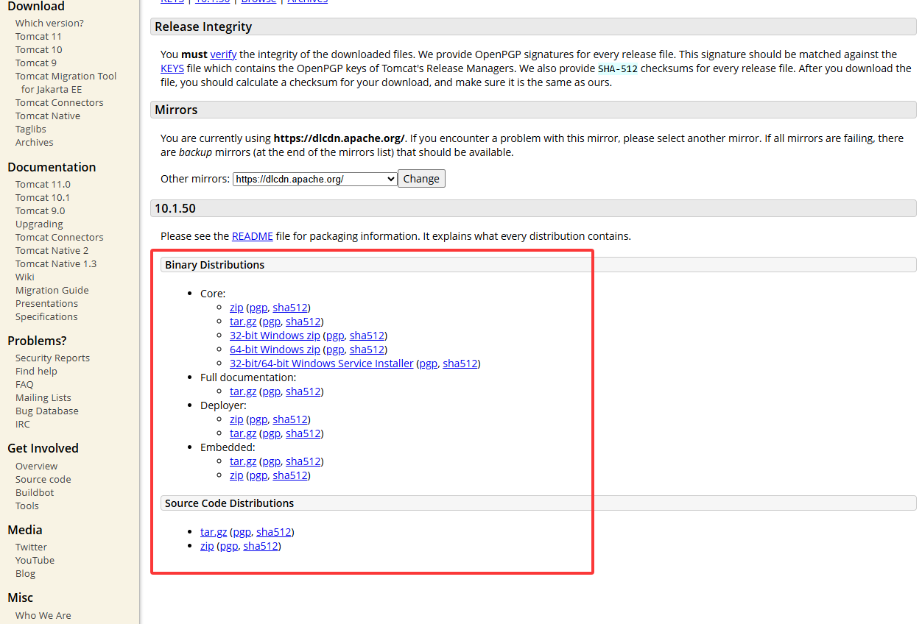Click the verify integrity link
This screenshot has height=624, width=922.
point(223,54)
